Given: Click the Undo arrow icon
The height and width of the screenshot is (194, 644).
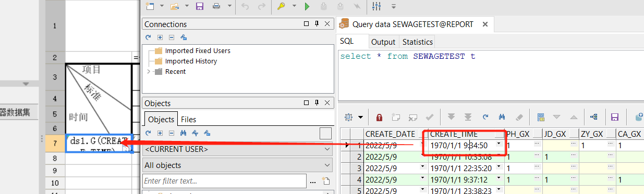Looking at the screenshot, I should 246,6.
